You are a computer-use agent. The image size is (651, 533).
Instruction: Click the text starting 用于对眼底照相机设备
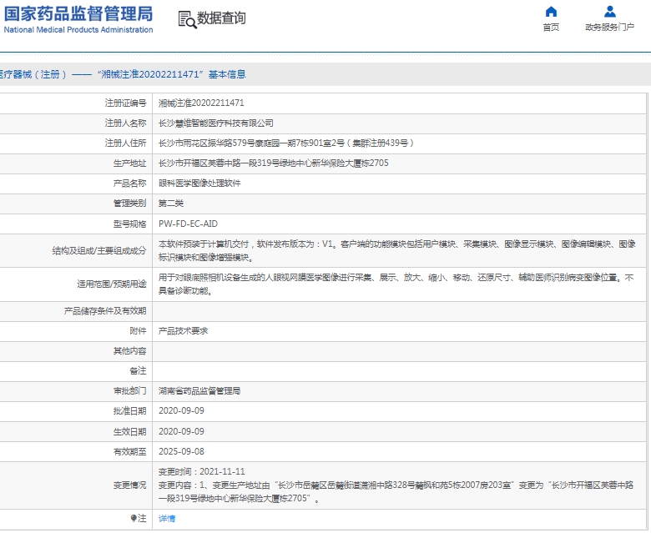pos(396,284)
